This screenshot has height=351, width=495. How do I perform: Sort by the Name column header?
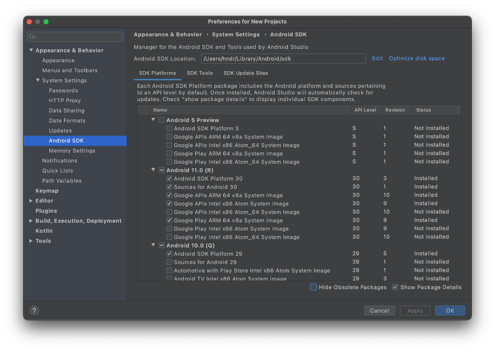(x=250, y=110)
